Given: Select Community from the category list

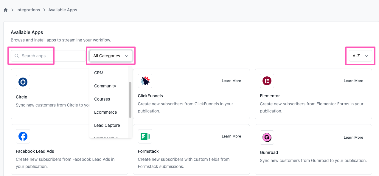Looking at the screenshot, I should (105, 86).
